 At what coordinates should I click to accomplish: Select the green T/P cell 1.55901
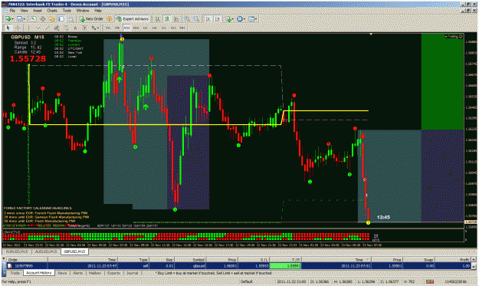coord(285,266)
